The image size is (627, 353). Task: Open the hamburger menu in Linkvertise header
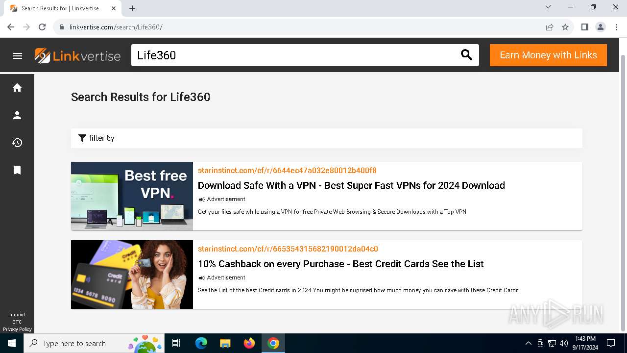pyautogui.click(x=18, y=56)
